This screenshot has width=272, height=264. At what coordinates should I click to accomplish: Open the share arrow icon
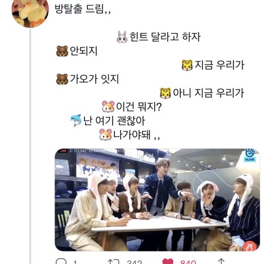click(x=221, y=262)
